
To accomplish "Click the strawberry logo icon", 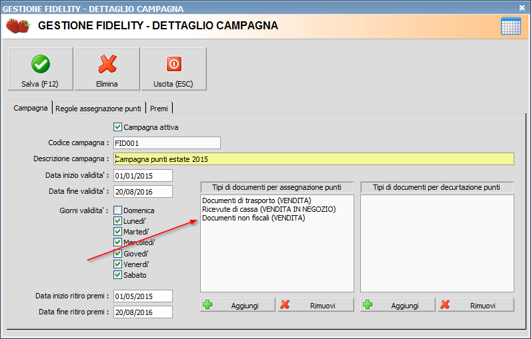I will click(x=18, y=26).
